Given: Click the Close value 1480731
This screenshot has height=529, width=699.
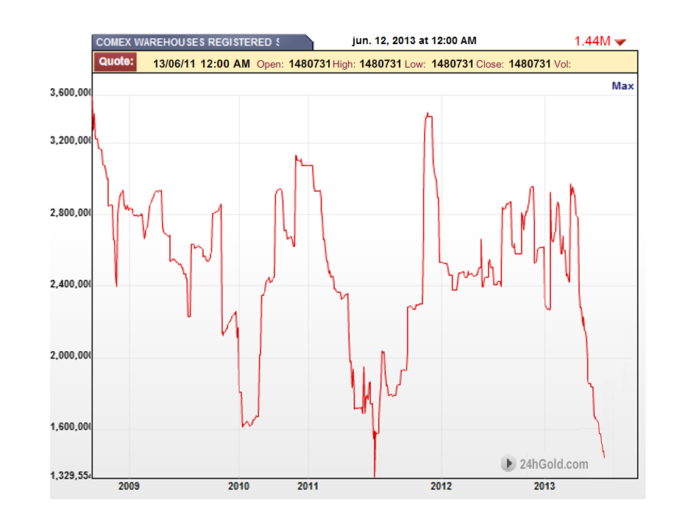Looking at the screenshot, I should pyautogui.click(x=530, y=64).
